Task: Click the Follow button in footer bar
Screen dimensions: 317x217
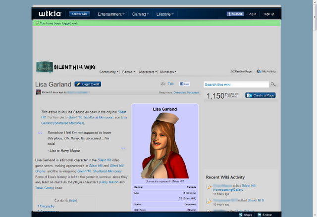Action: coord(265,215)
